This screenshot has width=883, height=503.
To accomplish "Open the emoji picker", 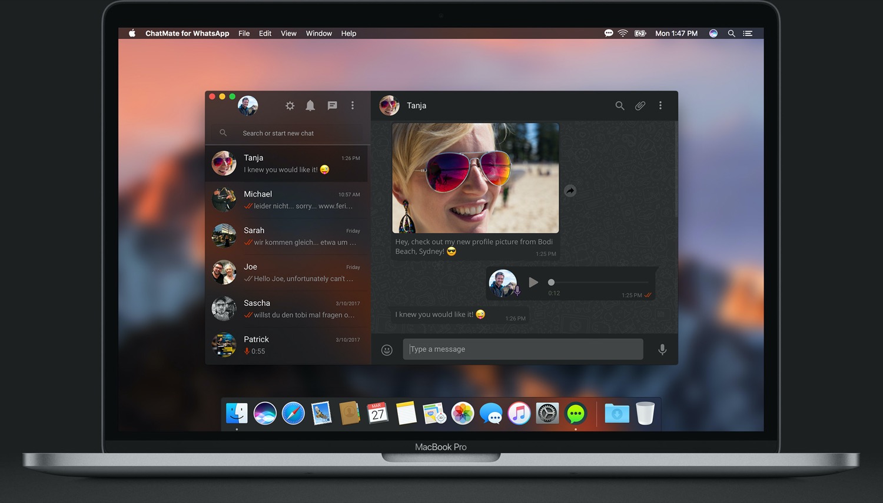I will (387, 350).
